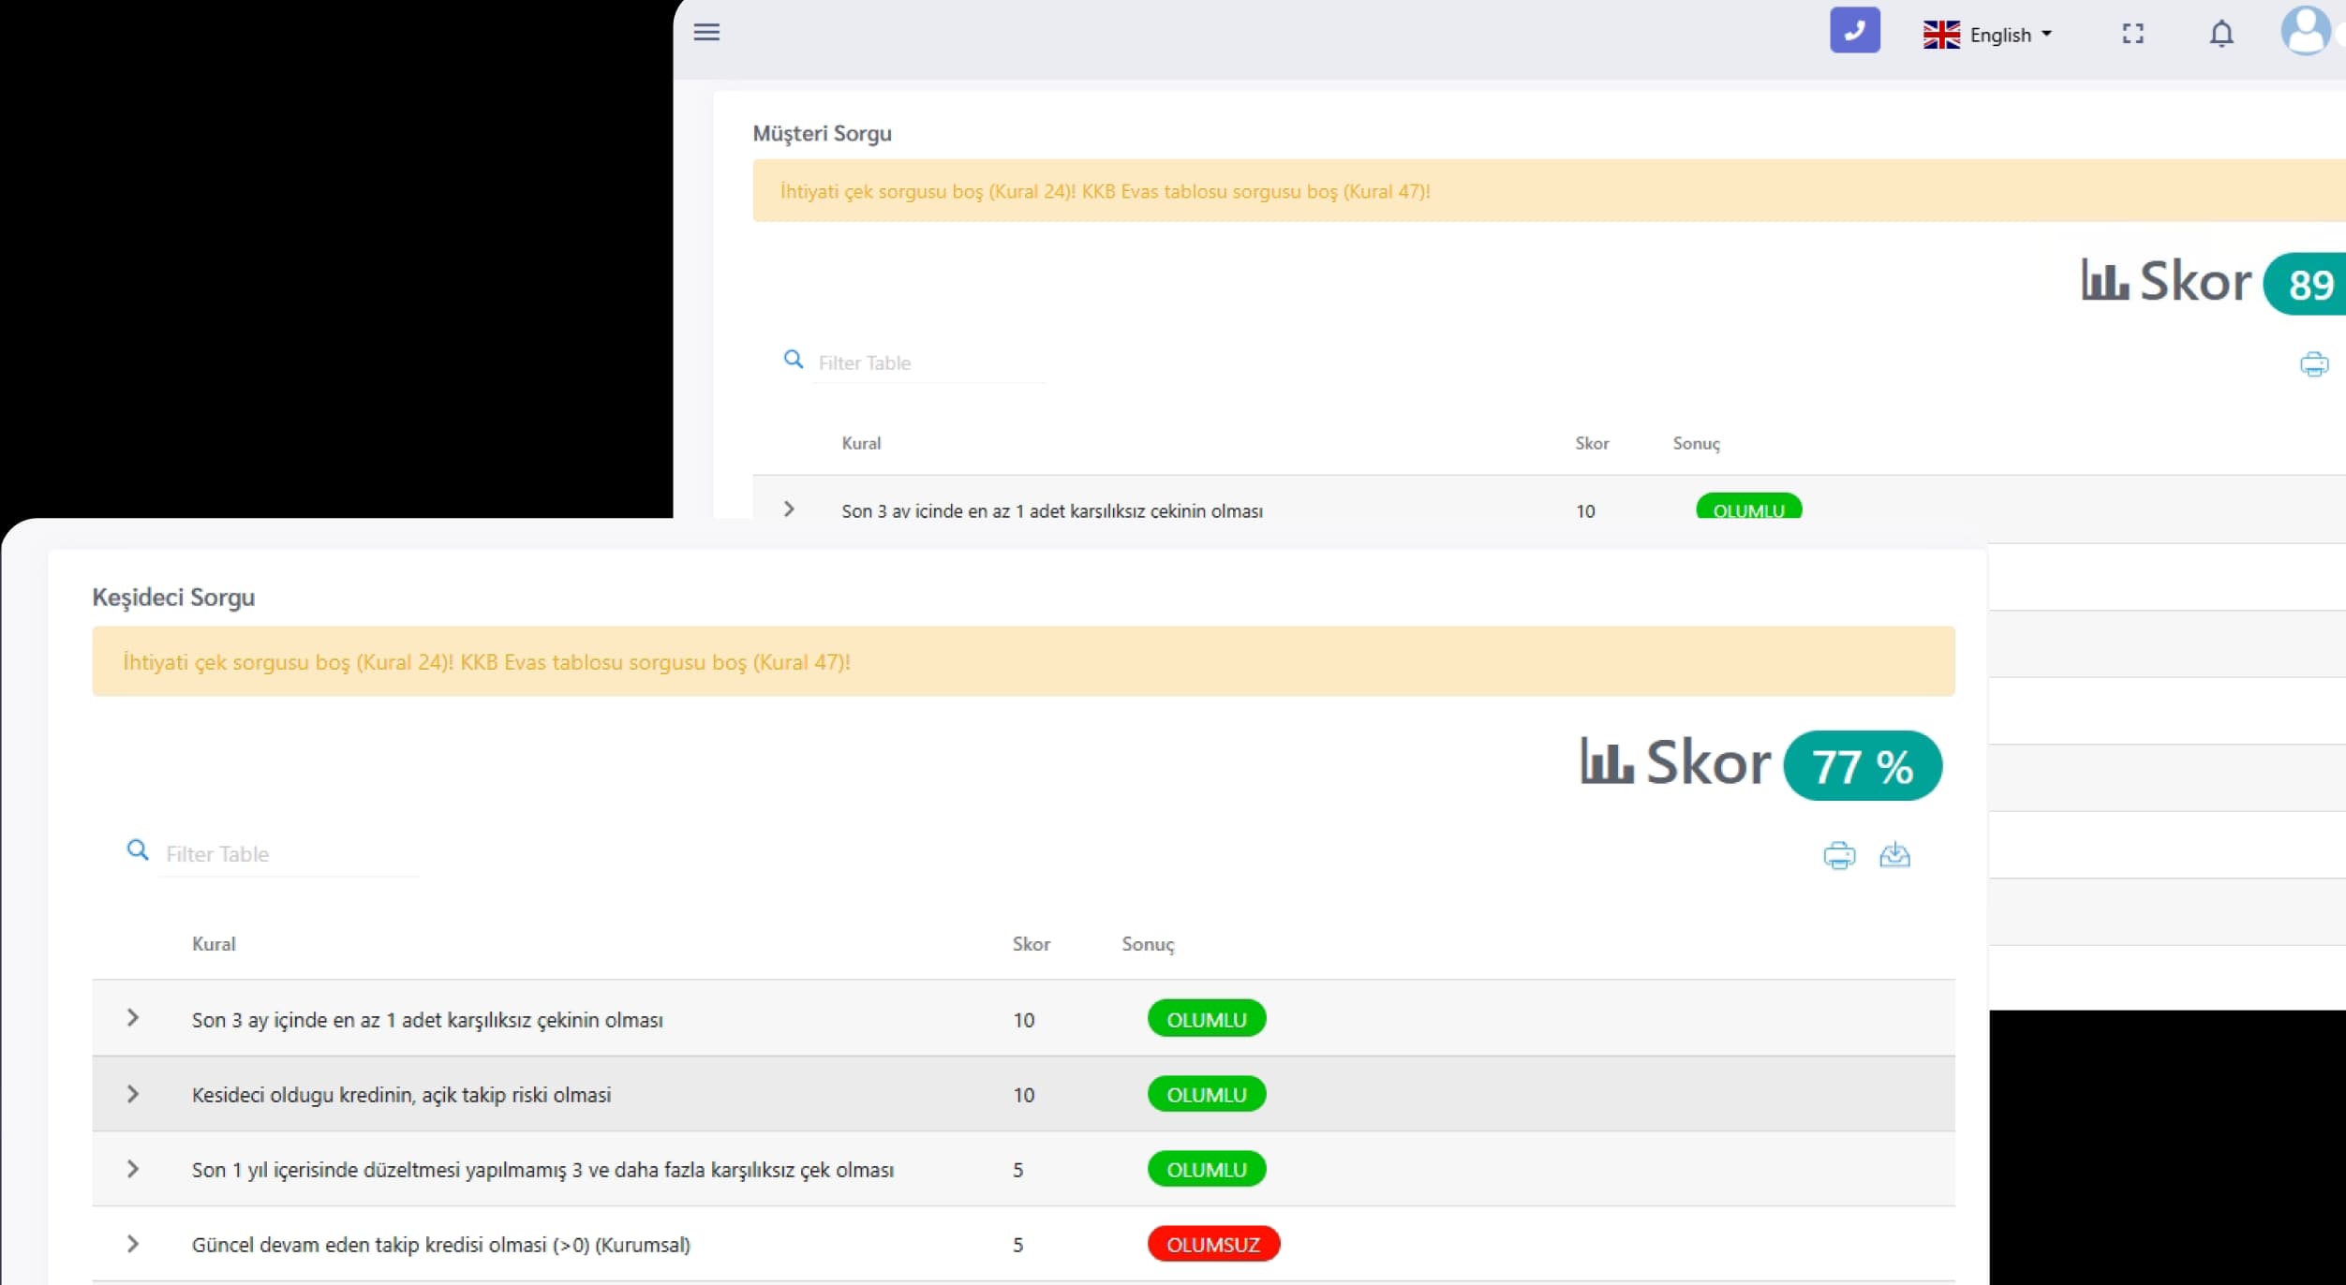Expand first rule row in Müşteri Sorgu
Screen dimensions: 2346x1285
[x=789, y=509]
